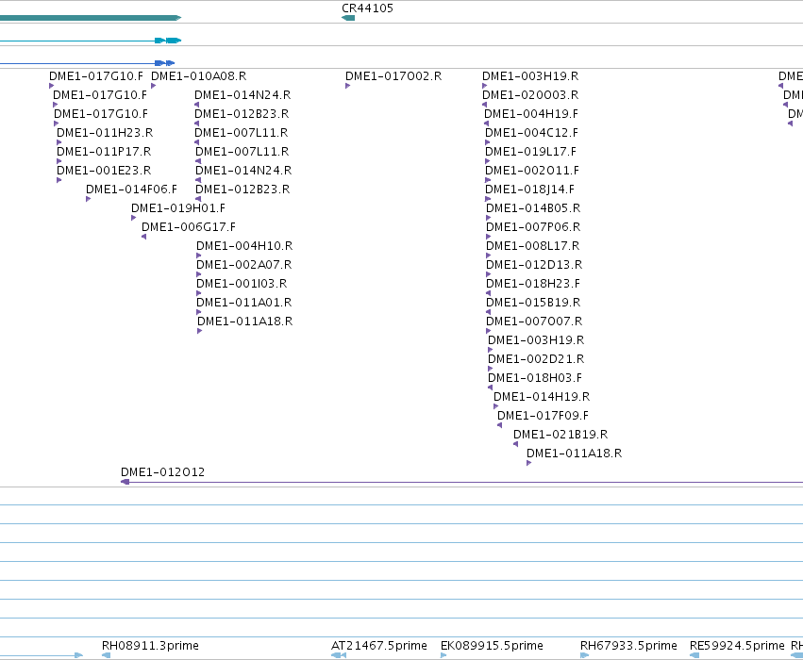Click the DME1-001I03.R label

pos(242,284)
